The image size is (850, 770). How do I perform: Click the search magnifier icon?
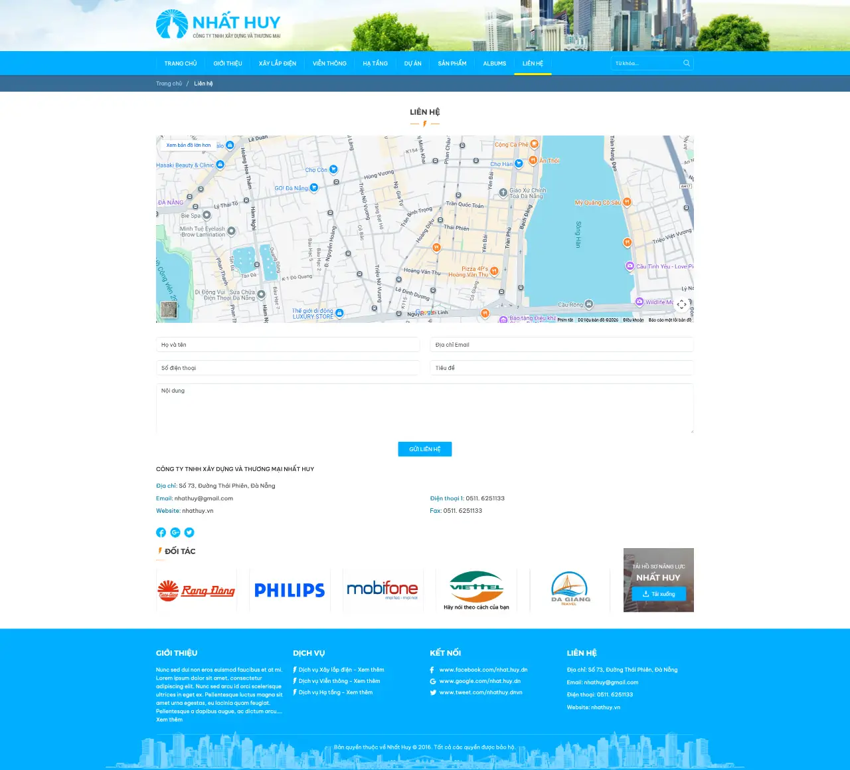point(687,63)
